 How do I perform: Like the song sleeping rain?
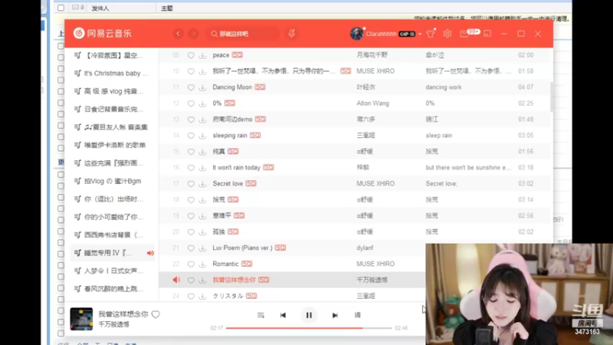191,136
